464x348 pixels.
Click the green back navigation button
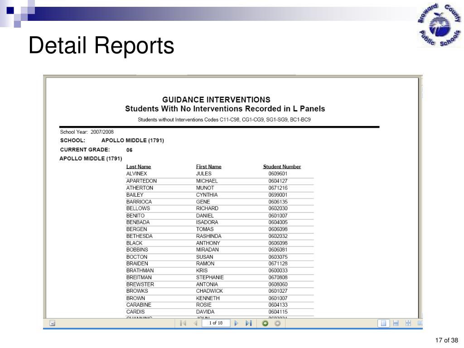(x=265, y=323)
